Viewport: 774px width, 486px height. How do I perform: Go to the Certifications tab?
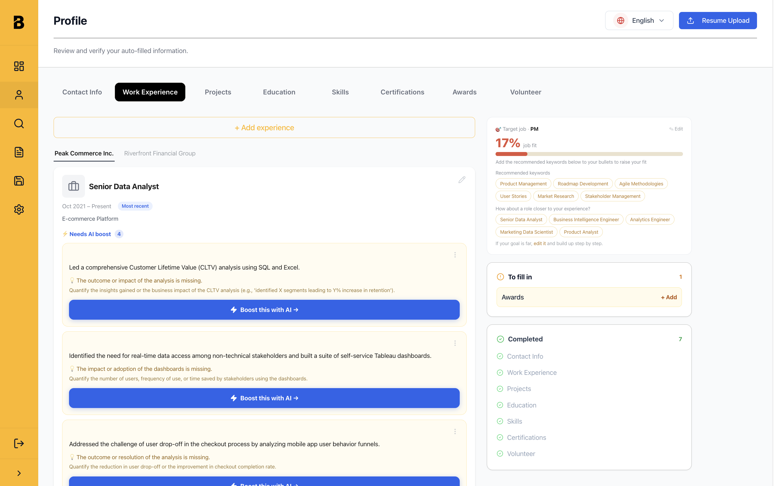click(402, 92)
